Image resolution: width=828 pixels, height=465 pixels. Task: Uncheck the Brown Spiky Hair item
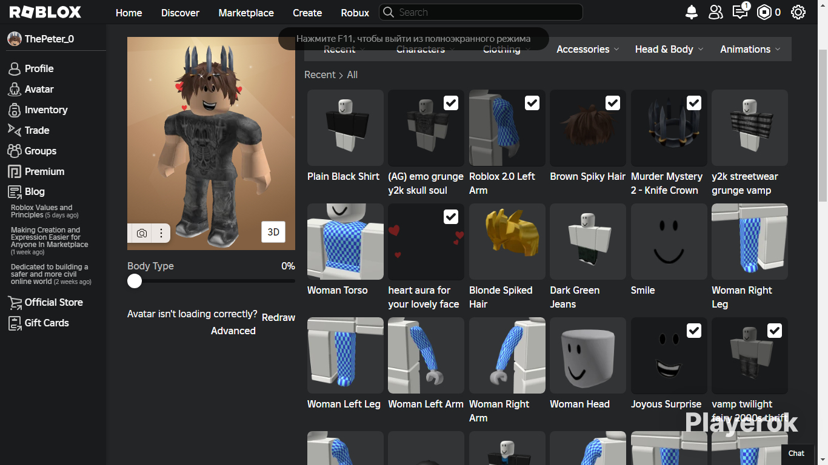tap(613, 103)
